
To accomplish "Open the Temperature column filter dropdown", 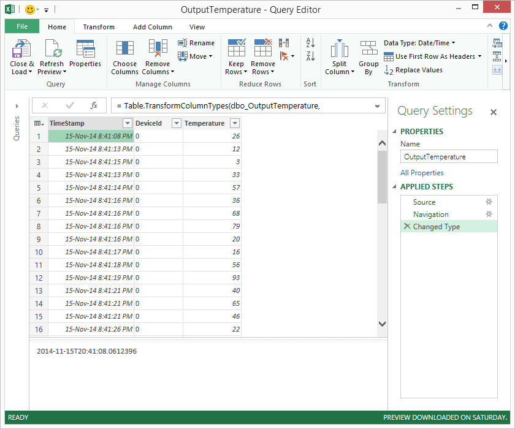I will [234, 123].
